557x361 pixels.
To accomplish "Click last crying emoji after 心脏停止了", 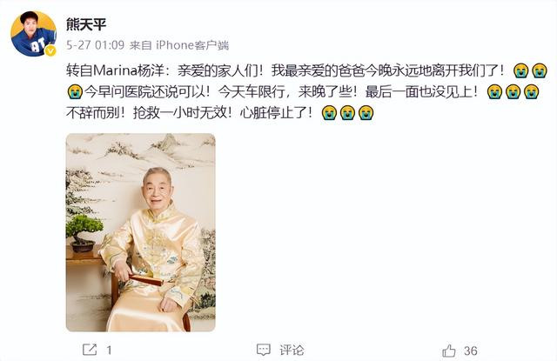I will (366, 113).
